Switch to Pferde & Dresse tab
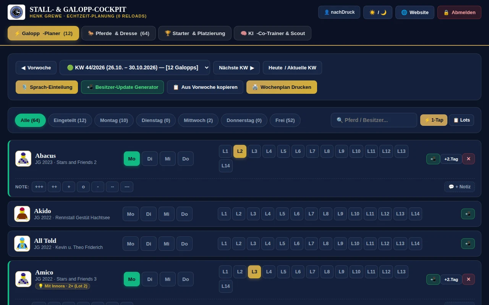 click(118, 33)
